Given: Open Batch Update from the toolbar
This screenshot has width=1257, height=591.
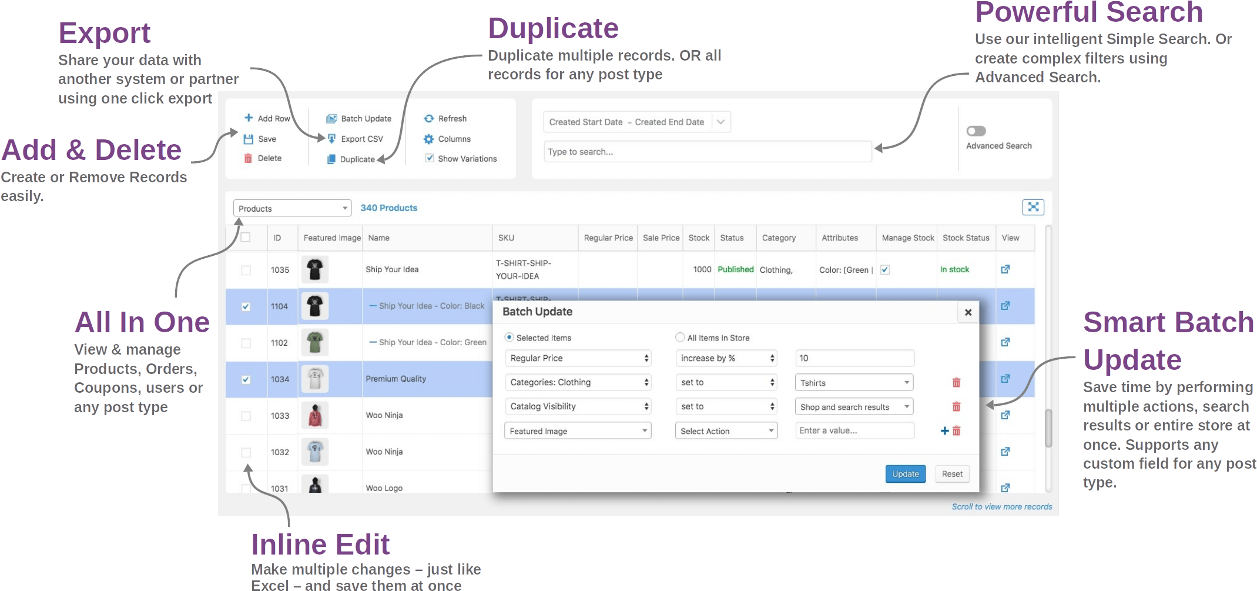Looking at the screenshot, I should (359, 119).
